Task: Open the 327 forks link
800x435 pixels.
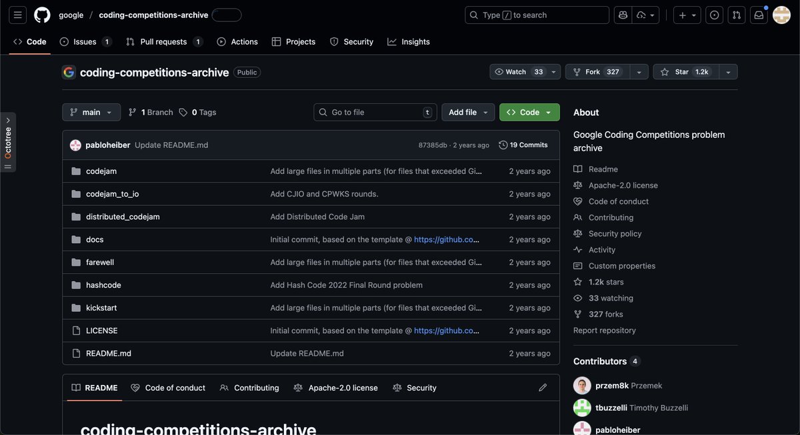Action: (599, 314)
